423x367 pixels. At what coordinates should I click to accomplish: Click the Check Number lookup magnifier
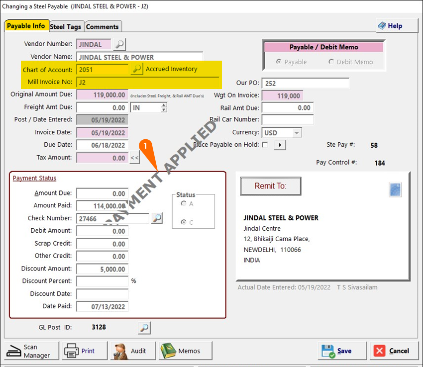157,218
